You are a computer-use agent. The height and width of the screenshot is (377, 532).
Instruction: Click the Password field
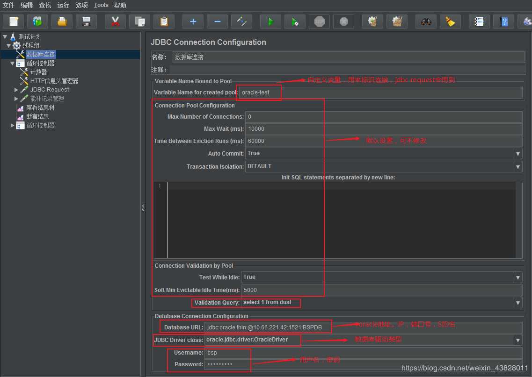(x=364, y=364)
